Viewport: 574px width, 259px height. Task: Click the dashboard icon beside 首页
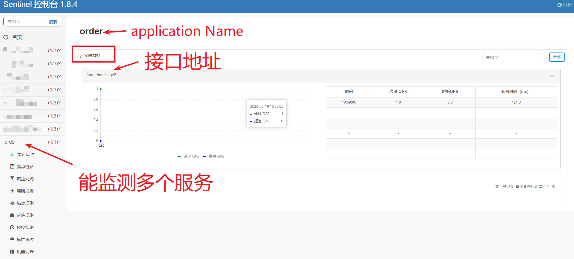(x=6, y=37)
